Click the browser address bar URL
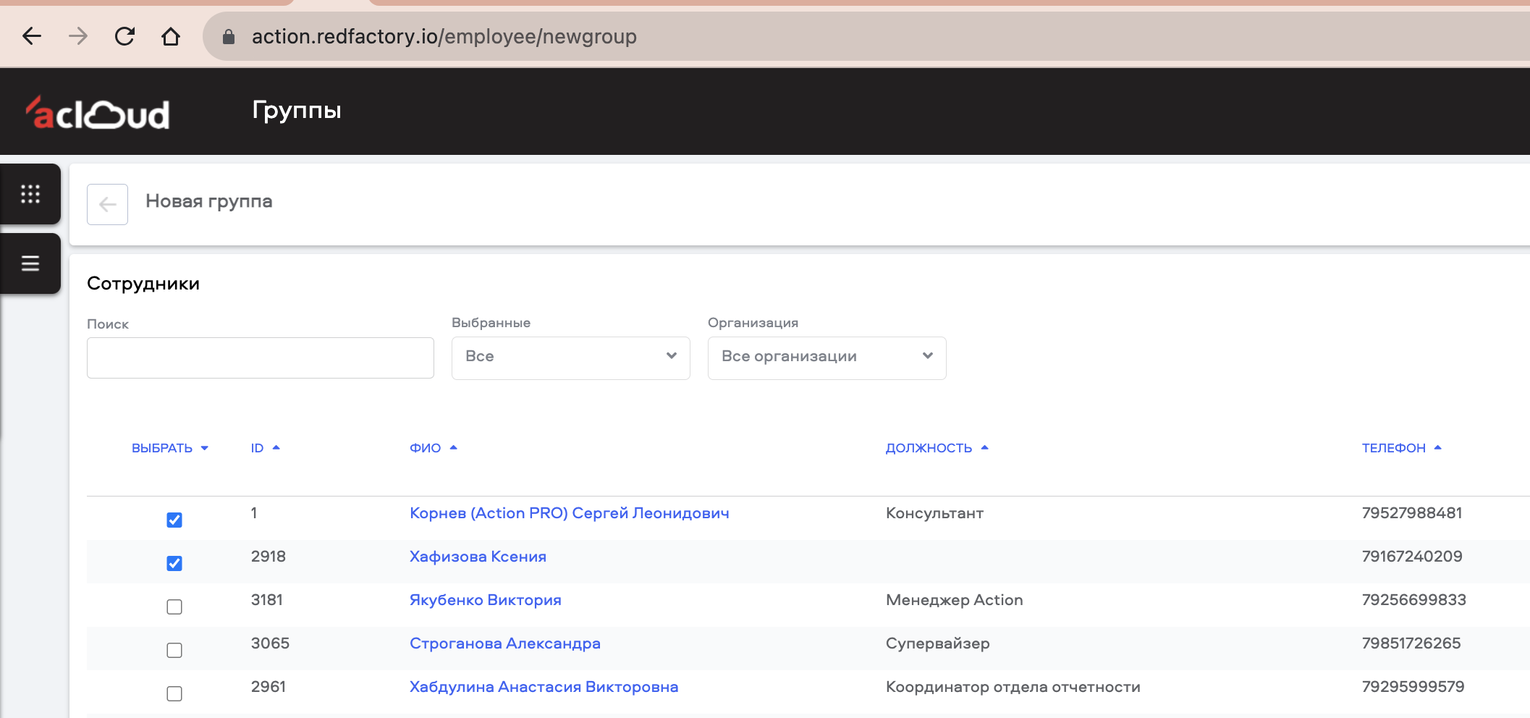This screenshot has height=718, width=1530. tap(444, 36)
